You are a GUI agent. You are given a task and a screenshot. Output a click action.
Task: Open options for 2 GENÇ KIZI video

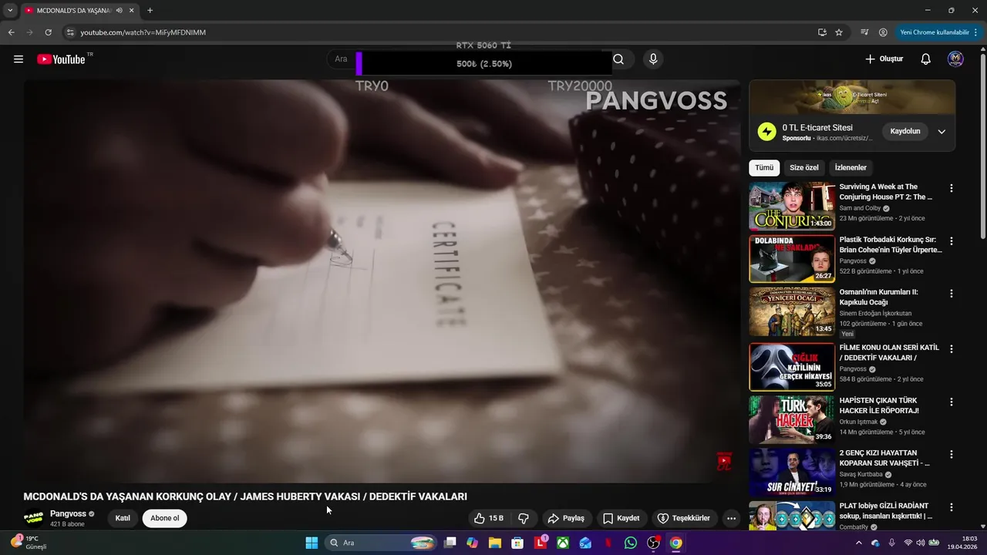point(951,455)
